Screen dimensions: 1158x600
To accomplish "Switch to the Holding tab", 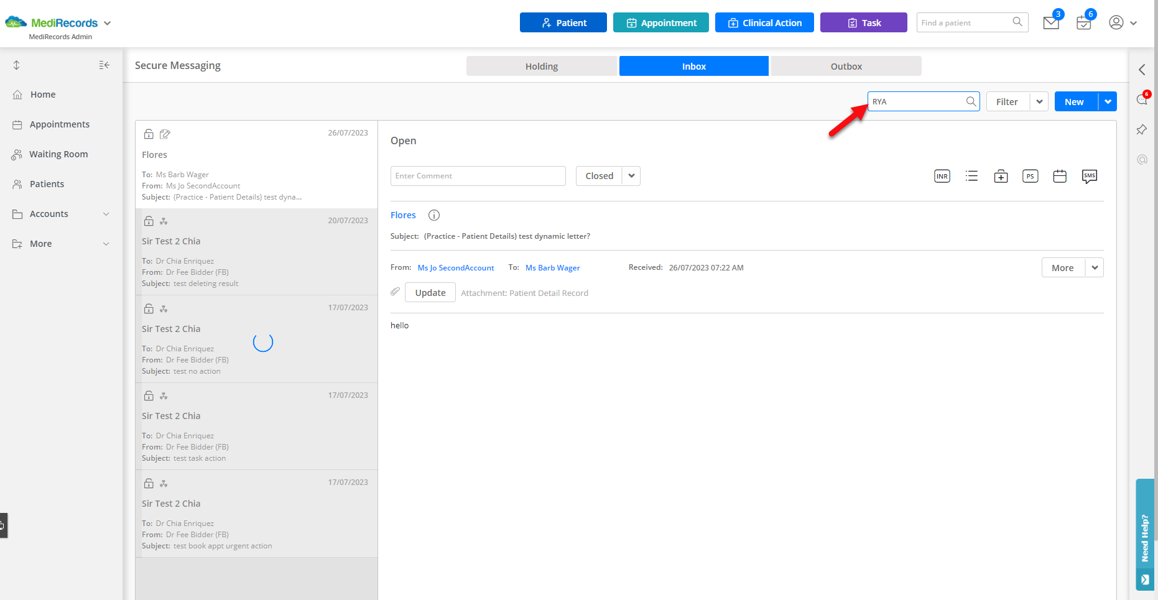I will [542, 66].
